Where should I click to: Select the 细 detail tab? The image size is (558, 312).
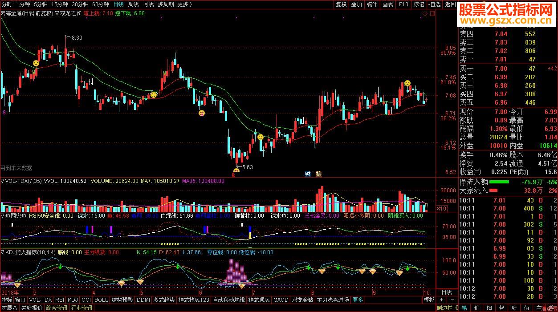tap(489, 308)
